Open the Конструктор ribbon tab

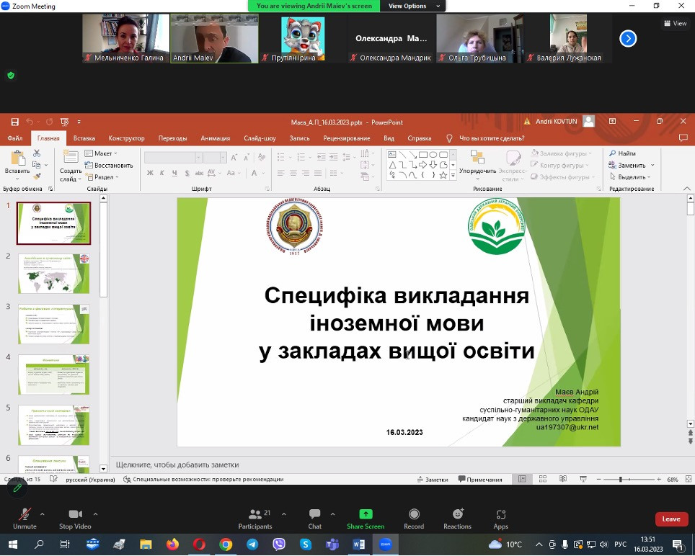tap(127, 138)
